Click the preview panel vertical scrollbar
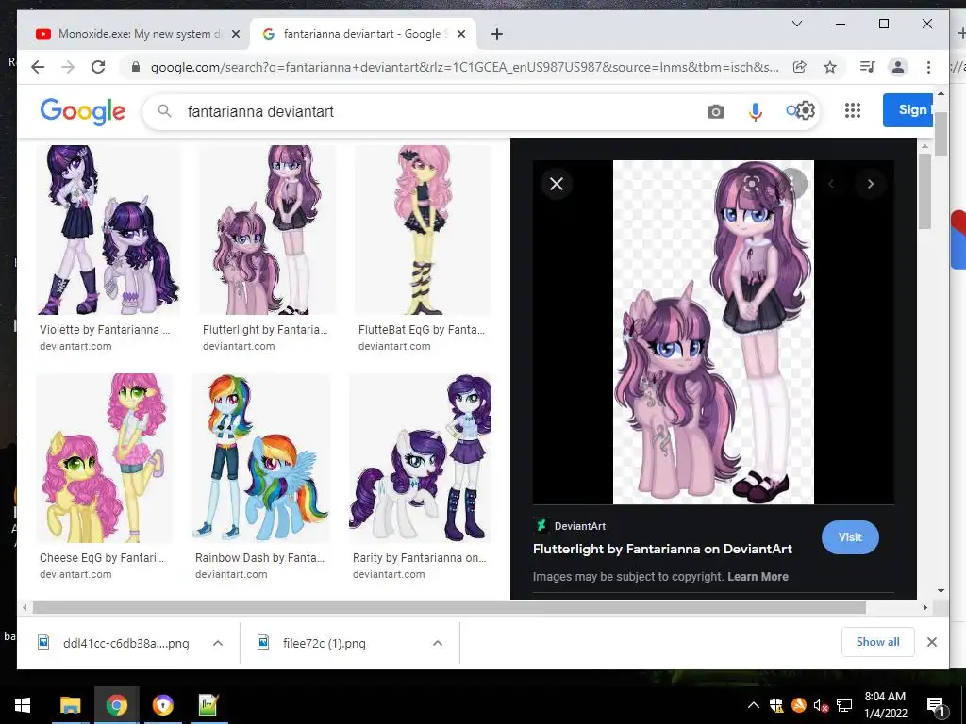Viewport: 966px width, 724px height. 924,190
